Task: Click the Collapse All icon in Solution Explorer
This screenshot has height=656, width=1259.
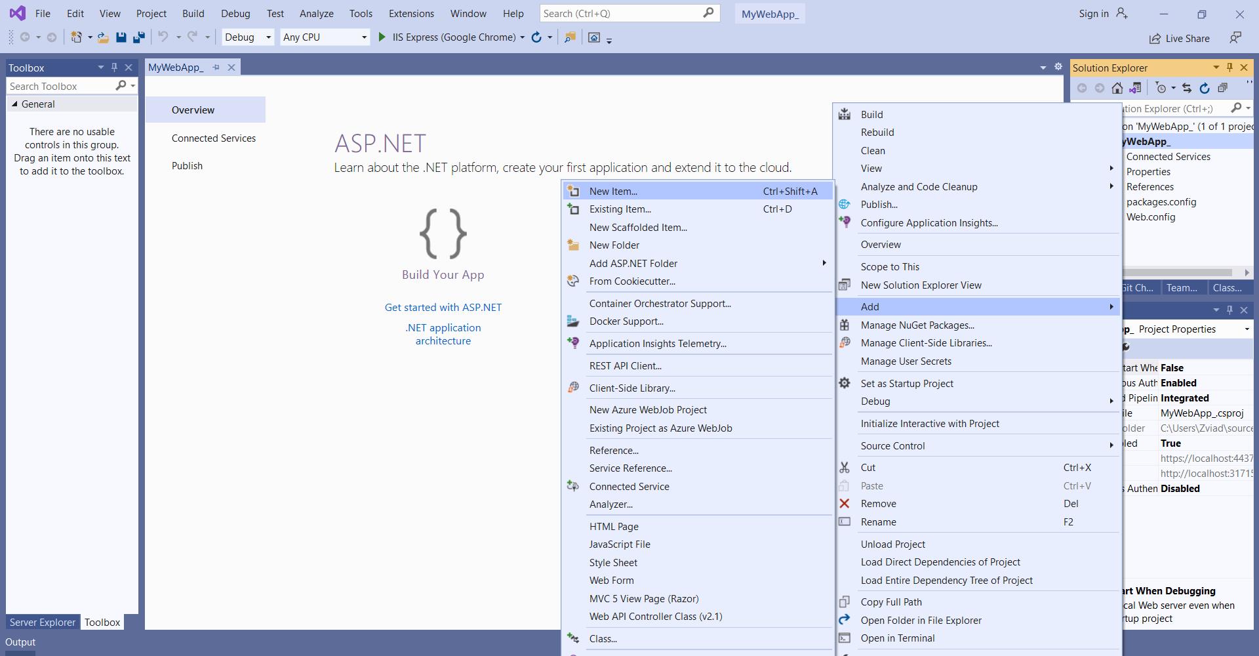Action: [x=1222, y=88]
